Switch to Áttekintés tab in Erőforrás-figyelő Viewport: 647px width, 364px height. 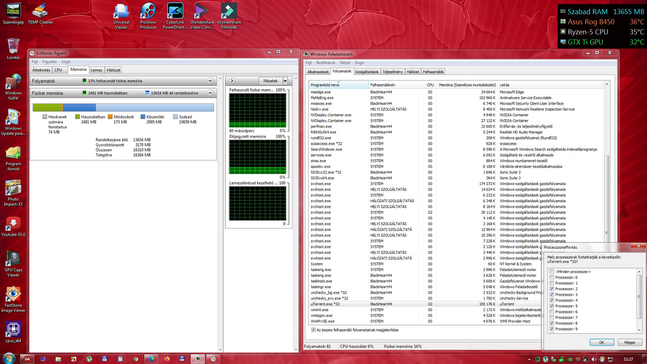coord(41,70)
